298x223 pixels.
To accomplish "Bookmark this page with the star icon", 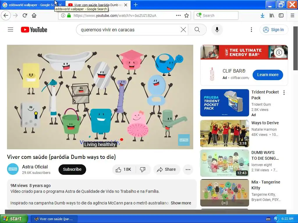I will click(187, 15).
